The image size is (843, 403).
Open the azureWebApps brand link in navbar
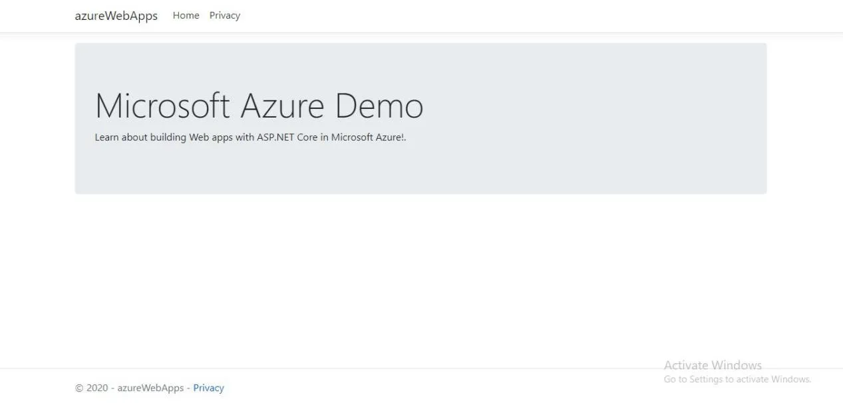116,16
